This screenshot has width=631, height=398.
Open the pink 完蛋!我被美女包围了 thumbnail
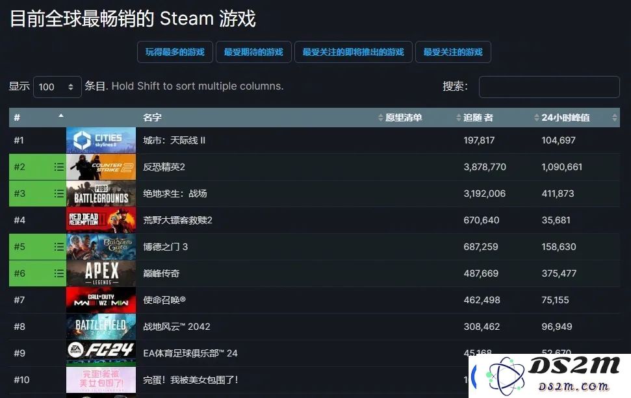[x=101, y=380]
